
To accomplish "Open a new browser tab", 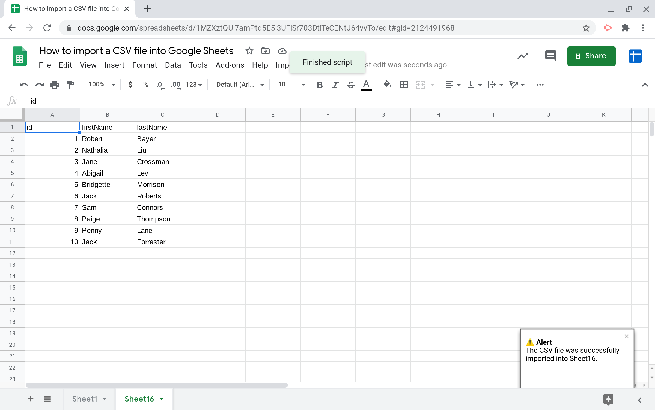I will [147, 9].
